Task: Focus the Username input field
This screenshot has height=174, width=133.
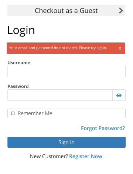Action: (x=66, y=71)
